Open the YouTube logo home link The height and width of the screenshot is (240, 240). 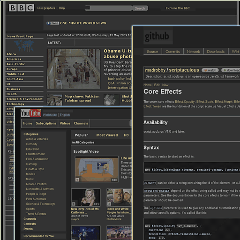[x=31, y=113]
